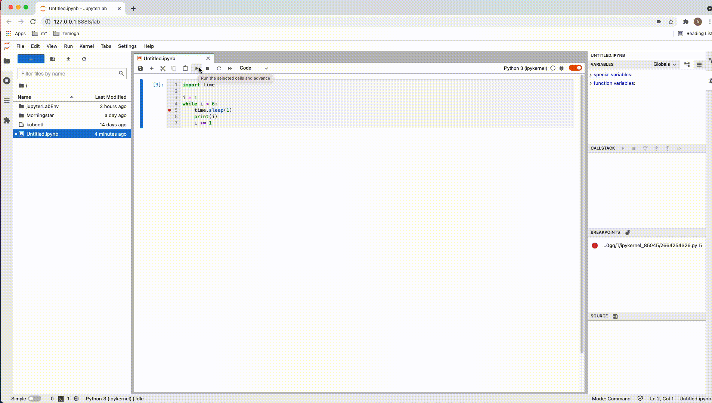
Task: Toggle Simple interface mode switch
Action: point(35,399)
